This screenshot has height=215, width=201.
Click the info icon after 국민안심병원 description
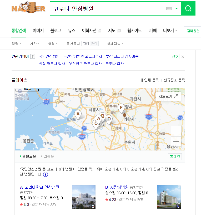[46, 174]
